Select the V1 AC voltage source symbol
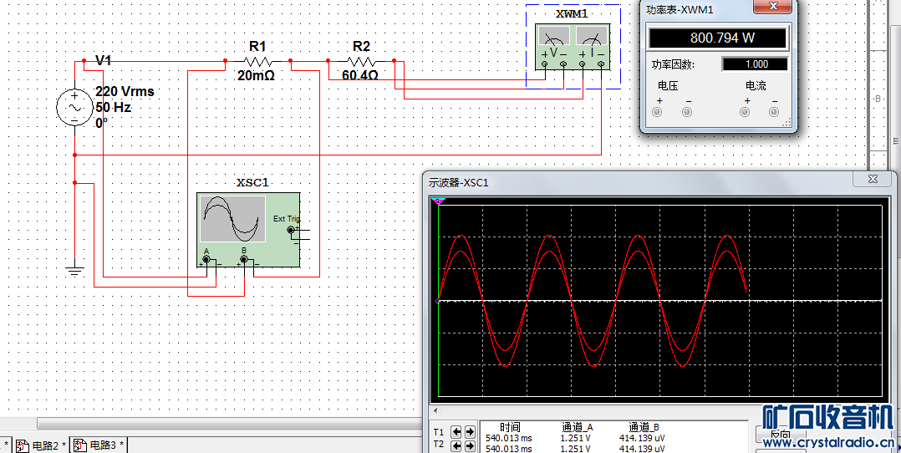 click(x=74, y=107)
